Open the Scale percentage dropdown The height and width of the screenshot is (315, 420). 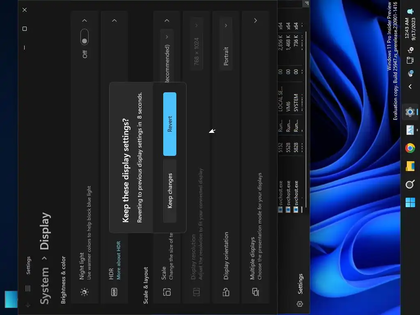coord(167,56)
